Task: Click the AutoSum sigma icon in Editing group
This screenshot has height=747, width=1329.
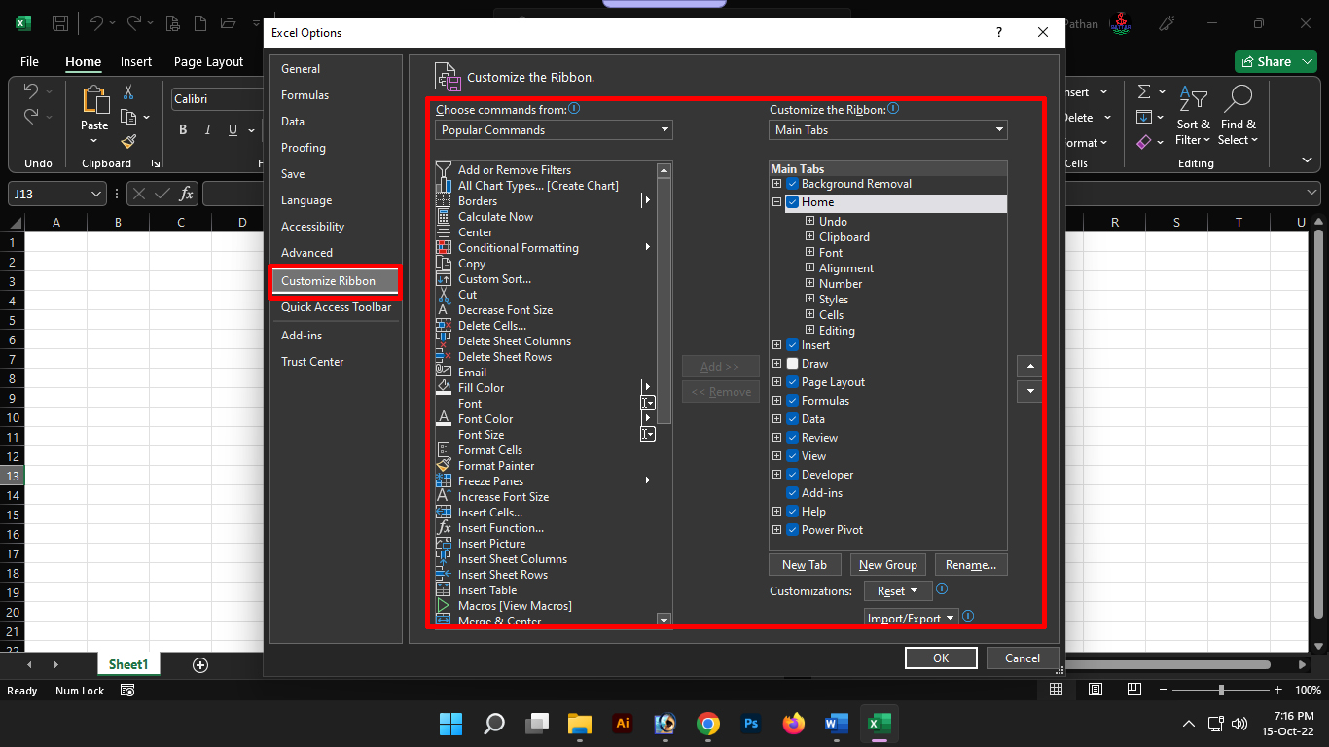Action: (x=1144, y=91)
